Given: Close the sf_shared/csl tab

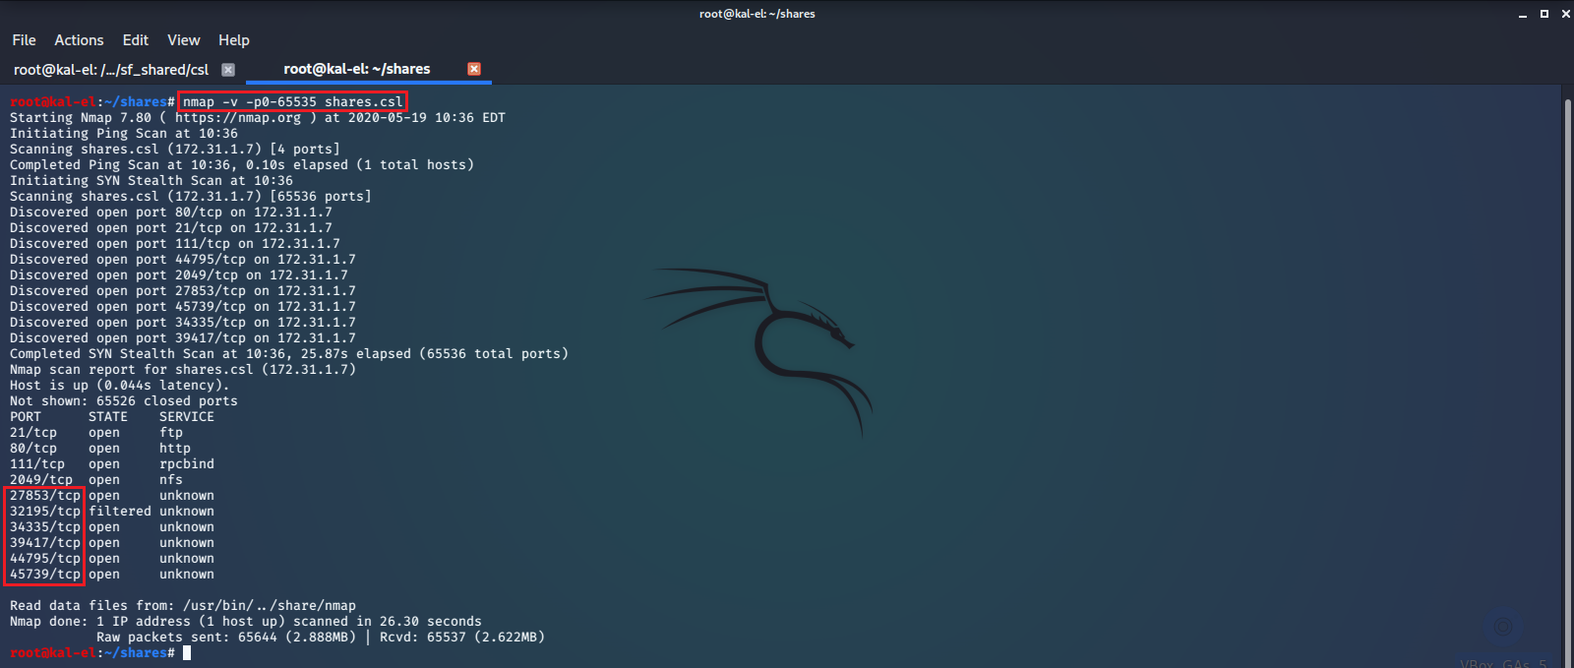Looking at the screenshot, I should [x=228, y=70].
